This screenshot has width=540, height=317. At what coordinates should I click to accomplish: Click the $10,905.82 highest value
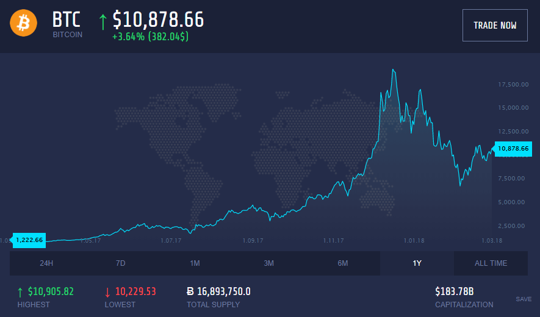51,291
